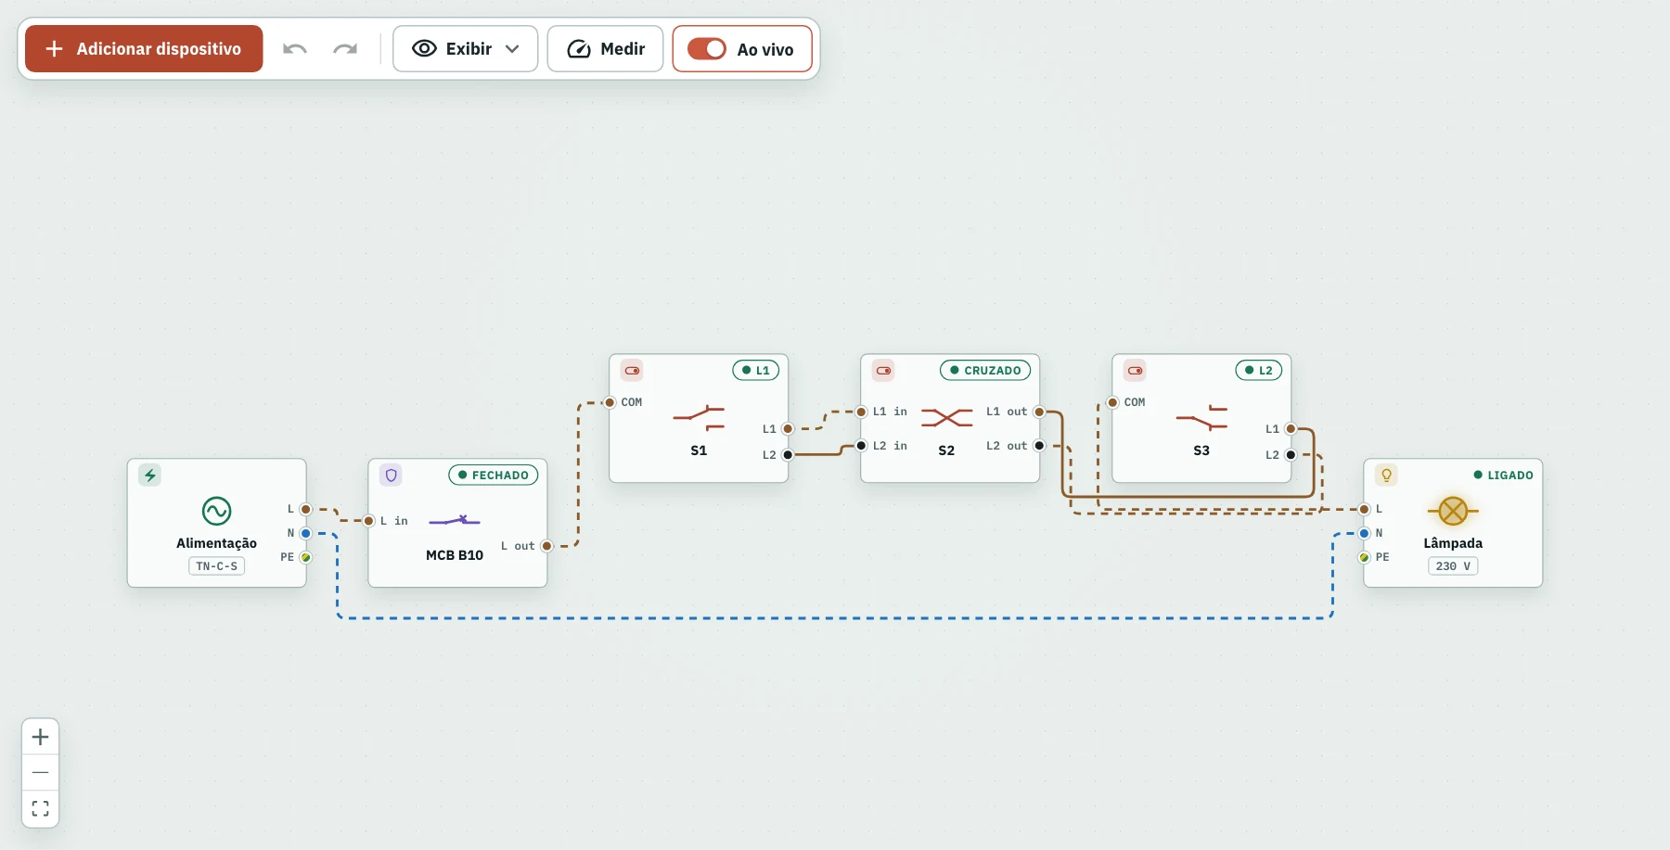The width and height of the screenshot is (1670, 850).
Task: Click the S1 COM terminal
Action: 610,402
